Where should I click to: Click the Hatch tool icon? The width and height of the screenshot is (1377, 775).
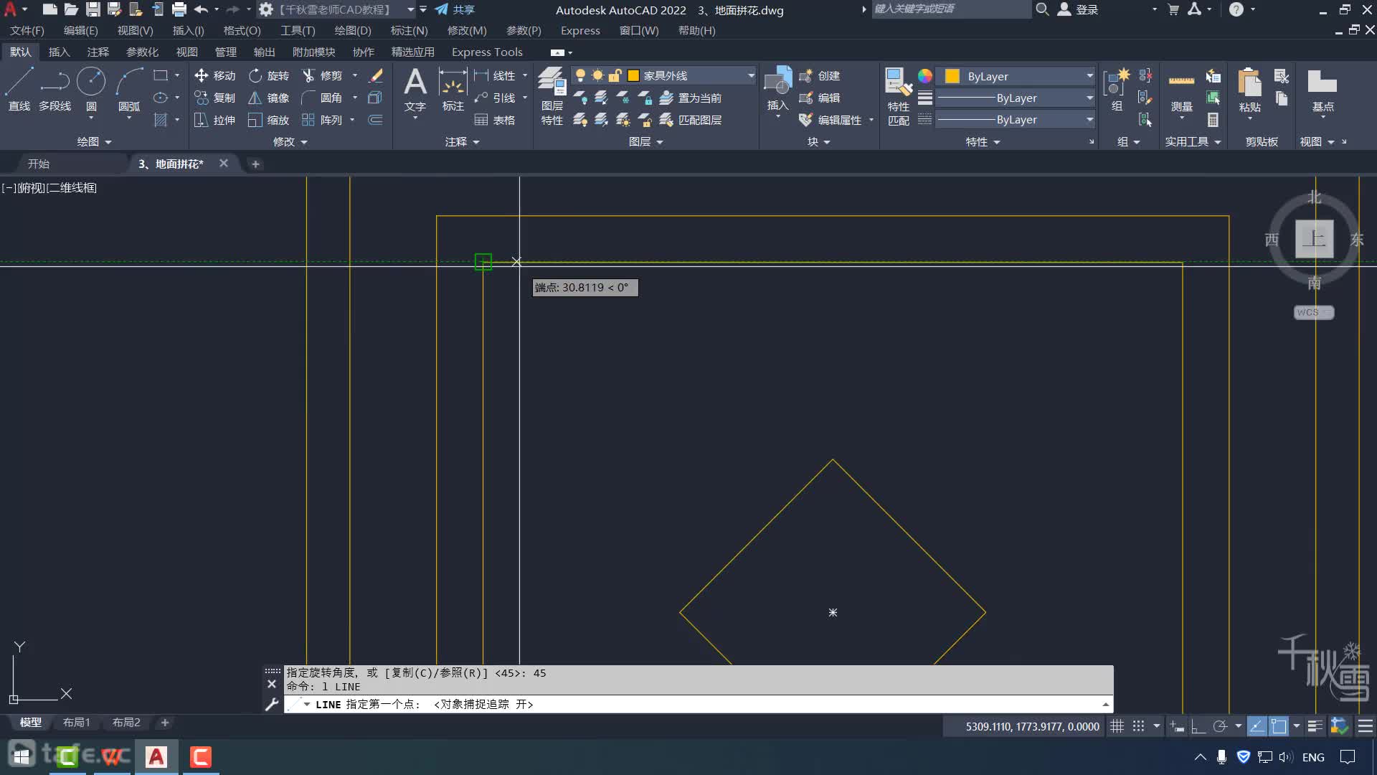point(161,120)
